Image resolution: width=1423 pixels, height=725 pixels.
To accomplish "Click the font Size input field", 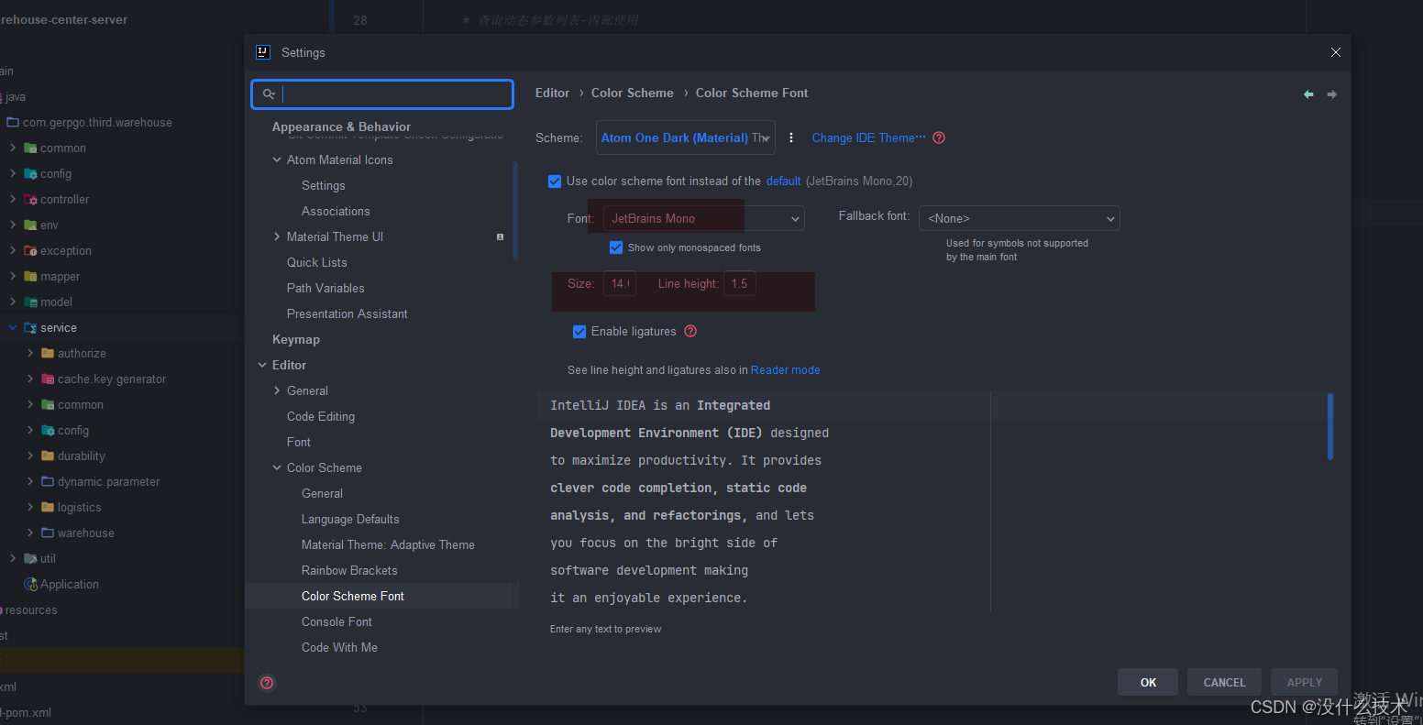I will (x=620, y=284).
